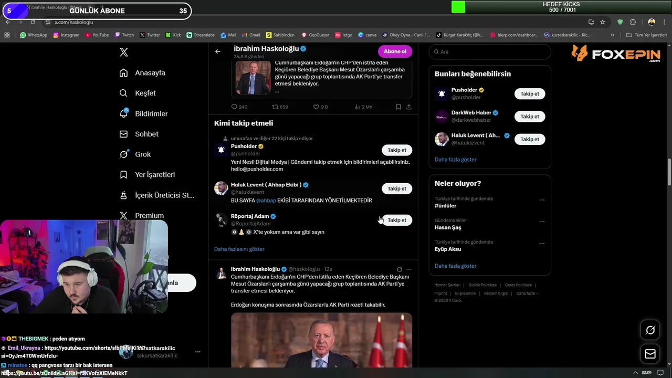Open options for Hasan Şaş trend
The height and width of the screenshot is (378, 672).
(x=542, y=222)
